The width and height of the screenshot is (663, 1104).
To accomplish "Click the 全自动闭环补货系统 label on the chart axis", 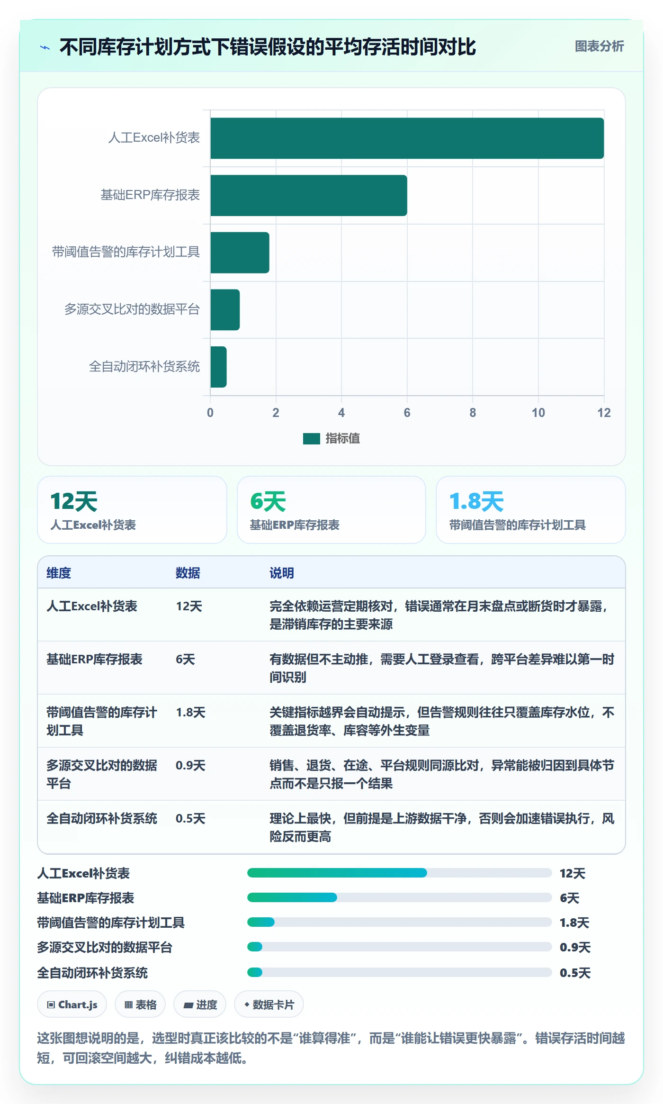I will tap(144, 367).
